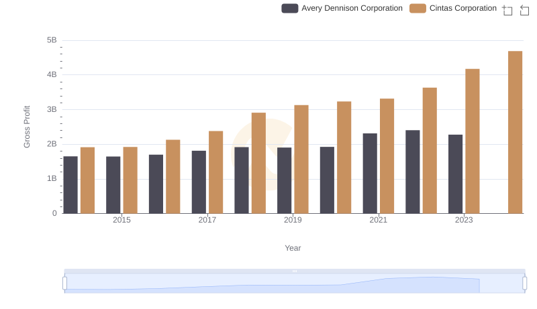The height and width of the screenshot is (309, 537).
Task: Click the Avery Dennison bar for 2020
Action: tap(327, 180)
